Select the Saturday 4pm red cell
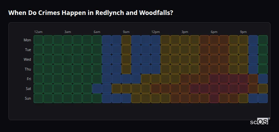279x132 pixels. coord(195,89)
